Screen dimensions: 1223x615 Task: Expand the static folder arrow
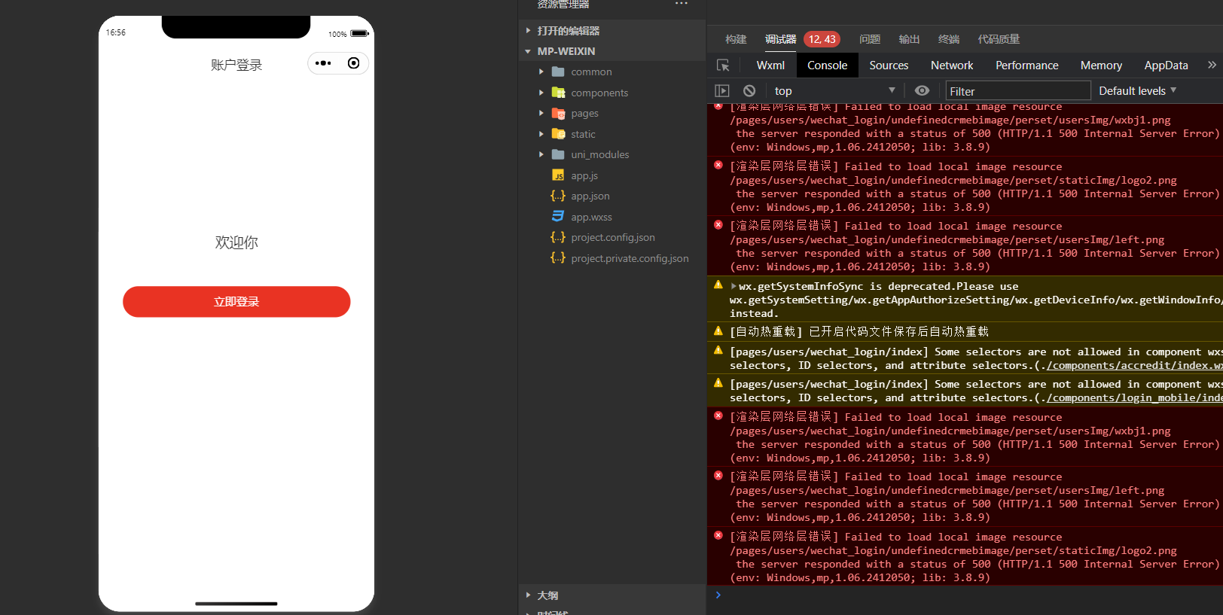541,134
